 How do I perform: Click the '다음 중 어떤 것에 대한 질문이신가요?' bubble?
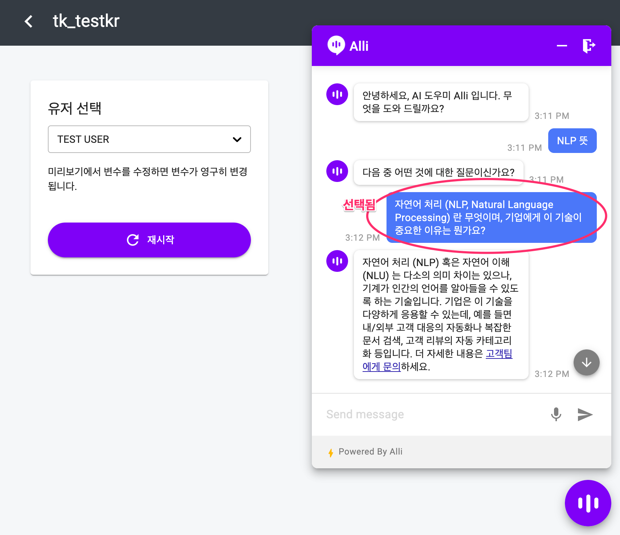point(438,172)
